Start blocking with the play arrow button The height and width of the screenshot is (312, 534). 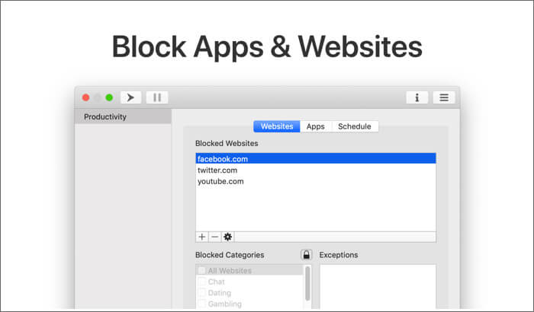tap(130, 97)
